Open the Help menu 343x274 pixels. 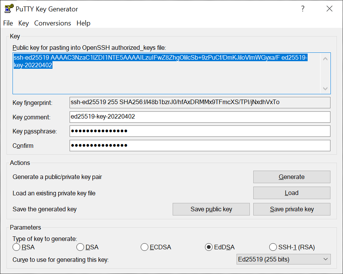(x=83, y=23)
